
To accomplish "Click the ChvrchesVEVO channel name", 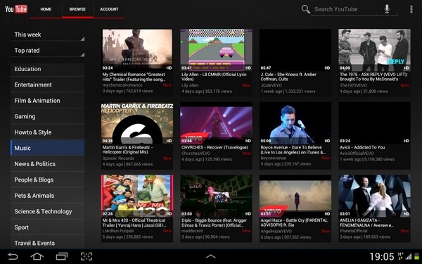I will click(x=196, y=153).
